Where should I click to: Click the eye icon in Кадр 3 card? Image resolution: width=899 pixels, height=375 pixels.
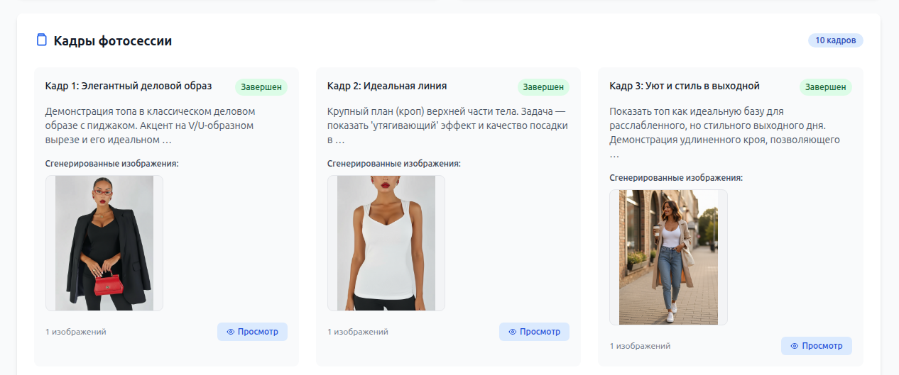pos(794,346)
